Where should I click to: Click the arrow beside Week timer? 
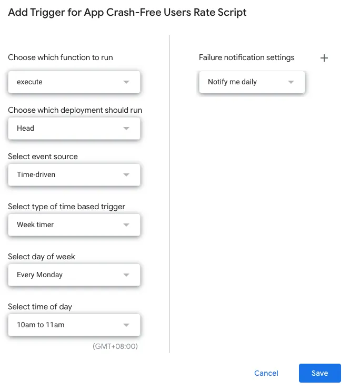(126, 225)
